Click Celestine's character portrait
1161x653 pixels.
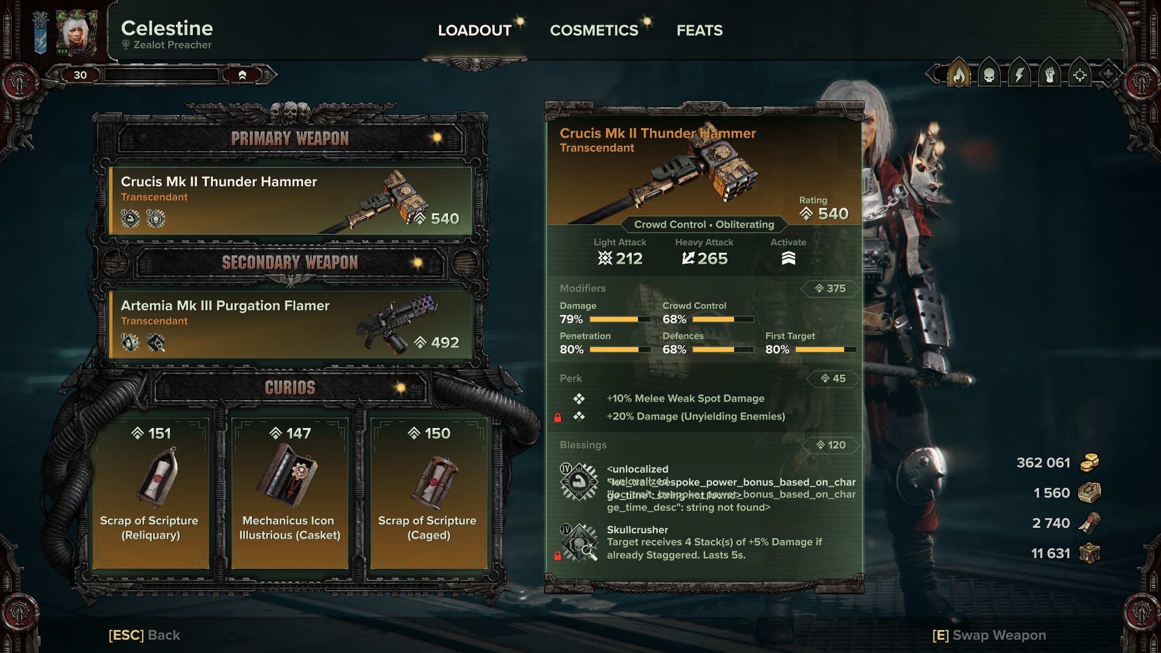click(x=76, y=33)
